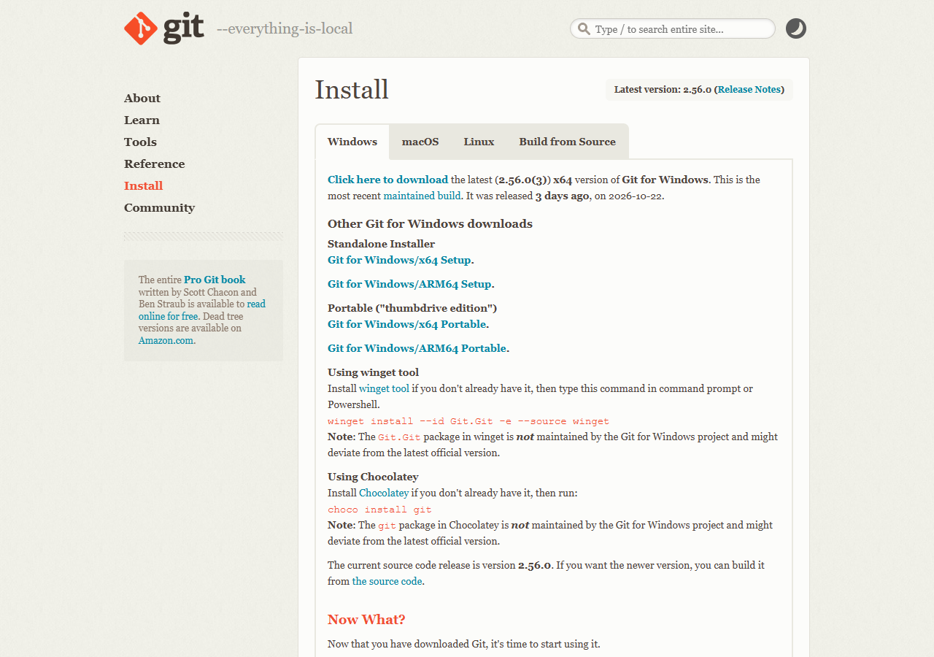Switch to the macOS tab
934x657 pixels.
coord(420,142)
